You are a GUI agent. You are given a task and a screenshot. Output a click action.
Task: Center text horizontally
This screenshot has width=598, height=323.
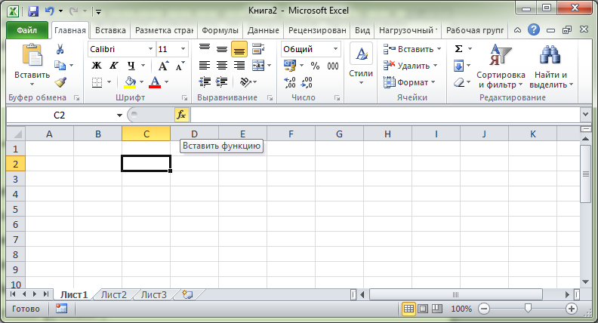(221, 66)
